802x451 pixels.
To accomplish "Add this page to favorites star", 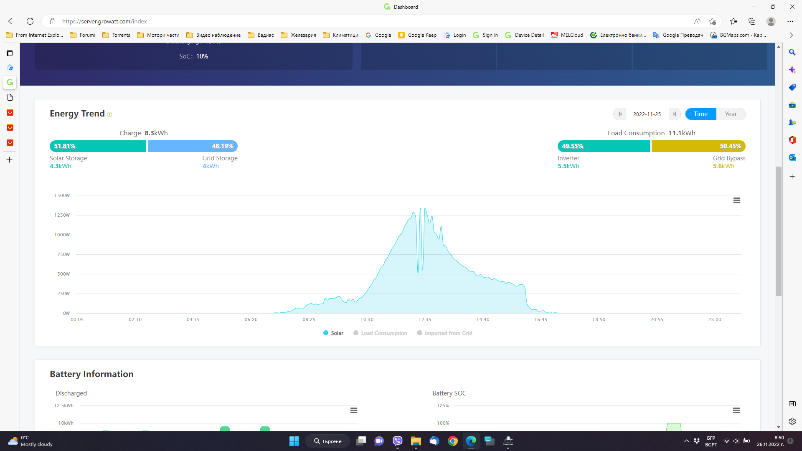I will tap(712, 21).
